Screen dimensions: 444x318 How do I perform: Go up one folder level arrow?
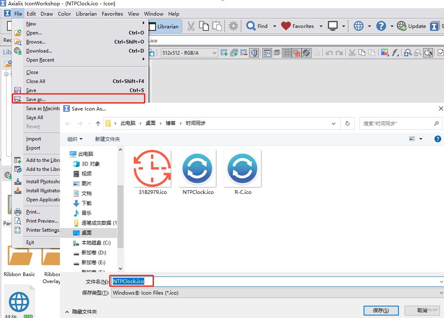coord(98,123)
